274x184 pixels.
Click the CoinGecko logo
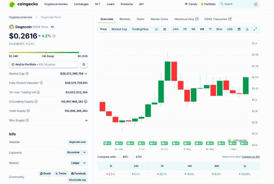(x=23, y=4)
